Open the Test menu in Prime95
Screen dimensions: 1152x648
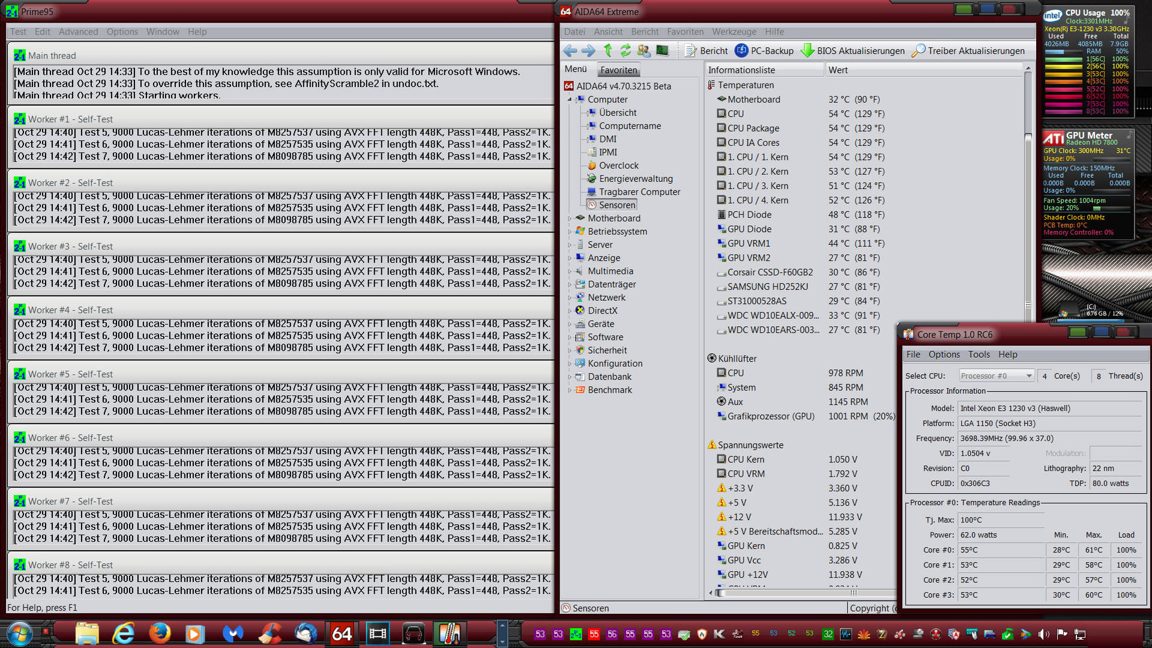tap(18, 32)
